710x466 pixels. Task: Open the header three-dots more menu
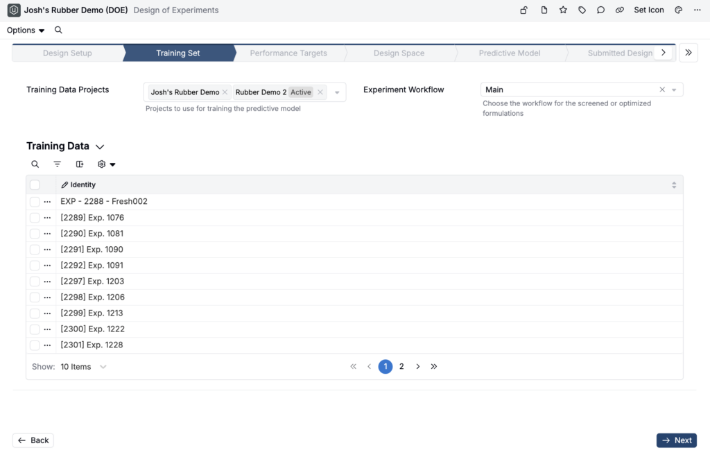(698, 10)
